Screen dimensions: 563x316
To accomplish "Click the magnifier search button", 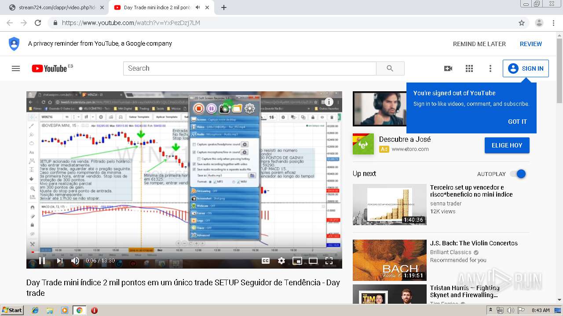I will coord(390,68).
